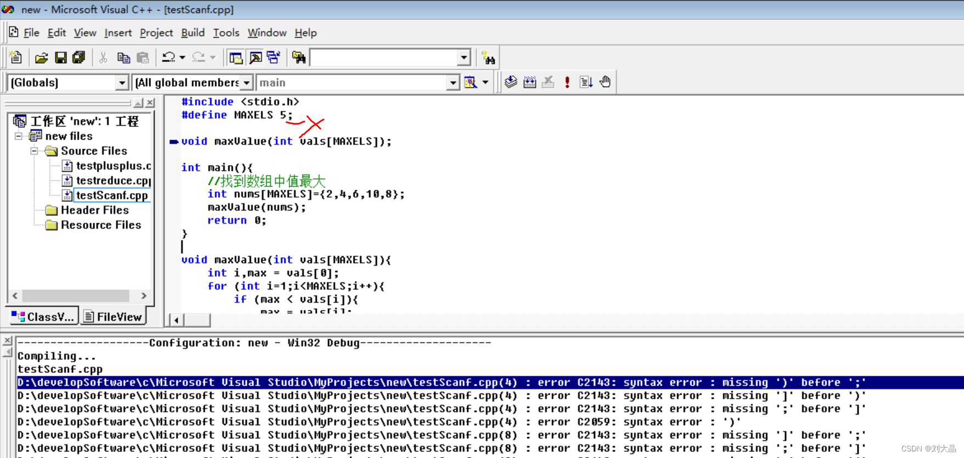
Task: Build the project
Action: coord(530,82)
